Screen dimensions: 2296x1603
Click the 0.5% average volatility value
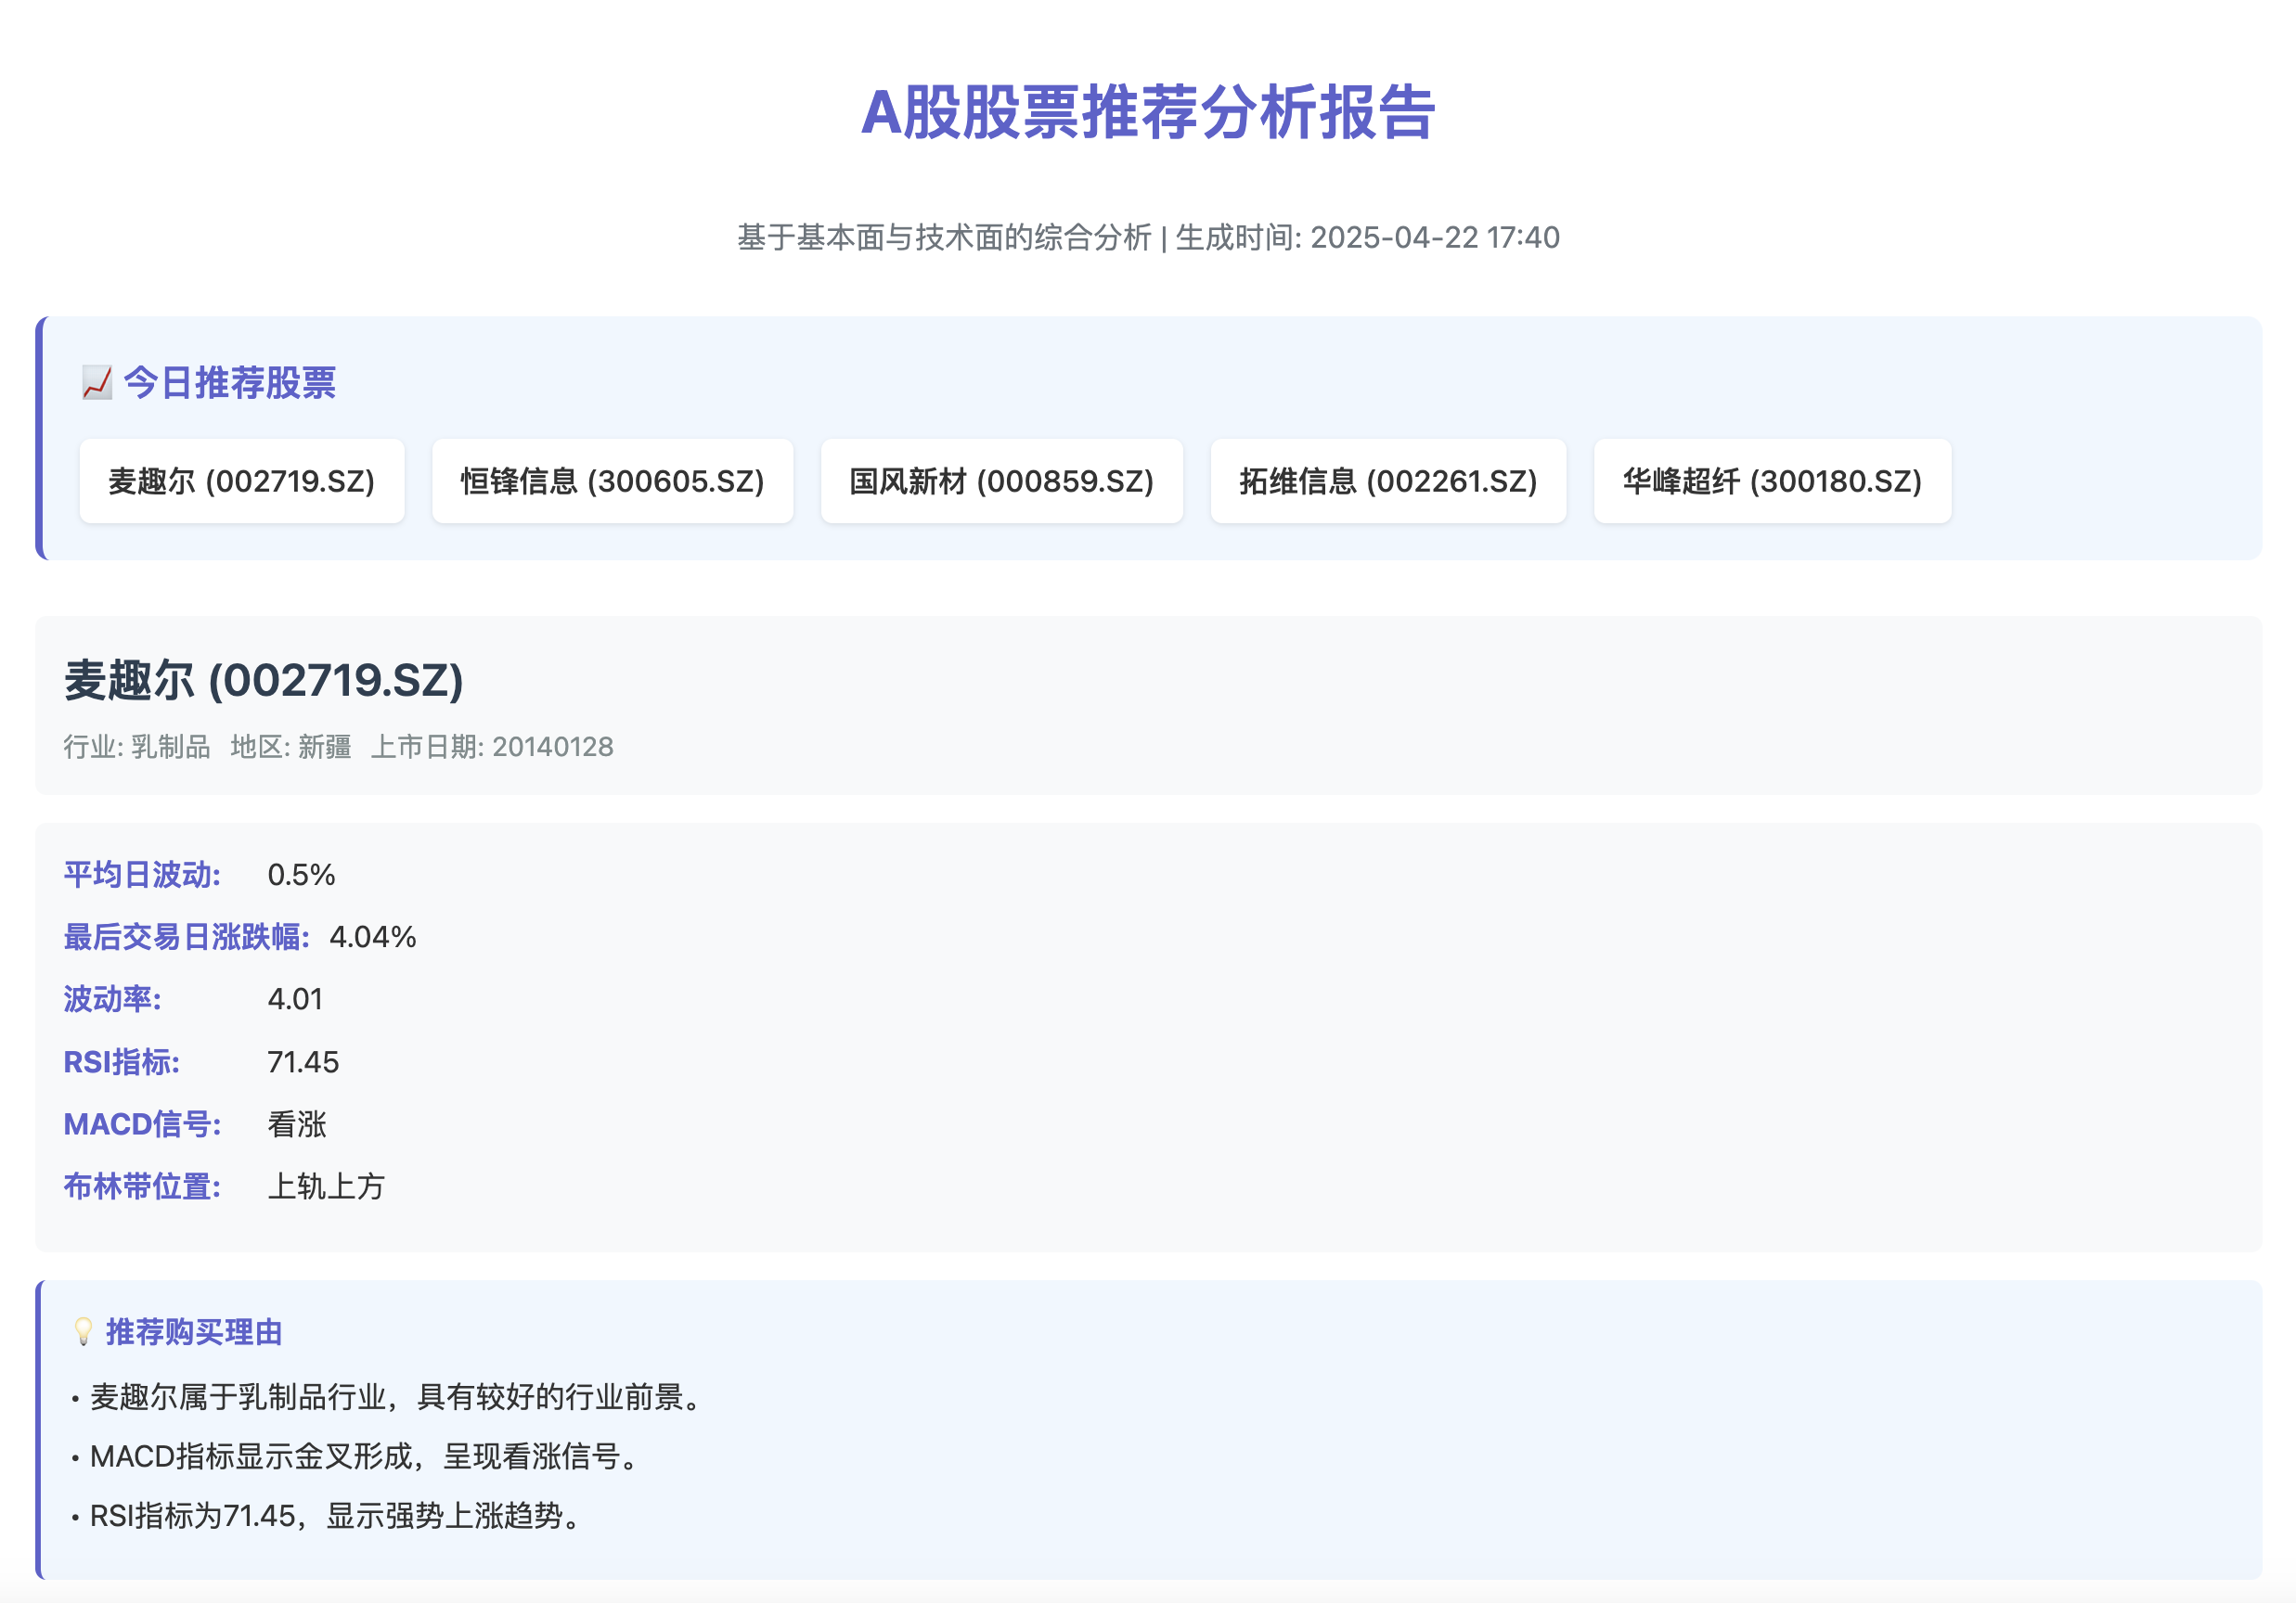tap(301, 875)
